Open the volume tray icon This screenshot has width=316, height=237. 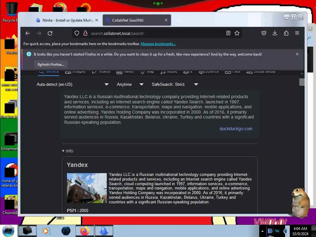point(285,231)
